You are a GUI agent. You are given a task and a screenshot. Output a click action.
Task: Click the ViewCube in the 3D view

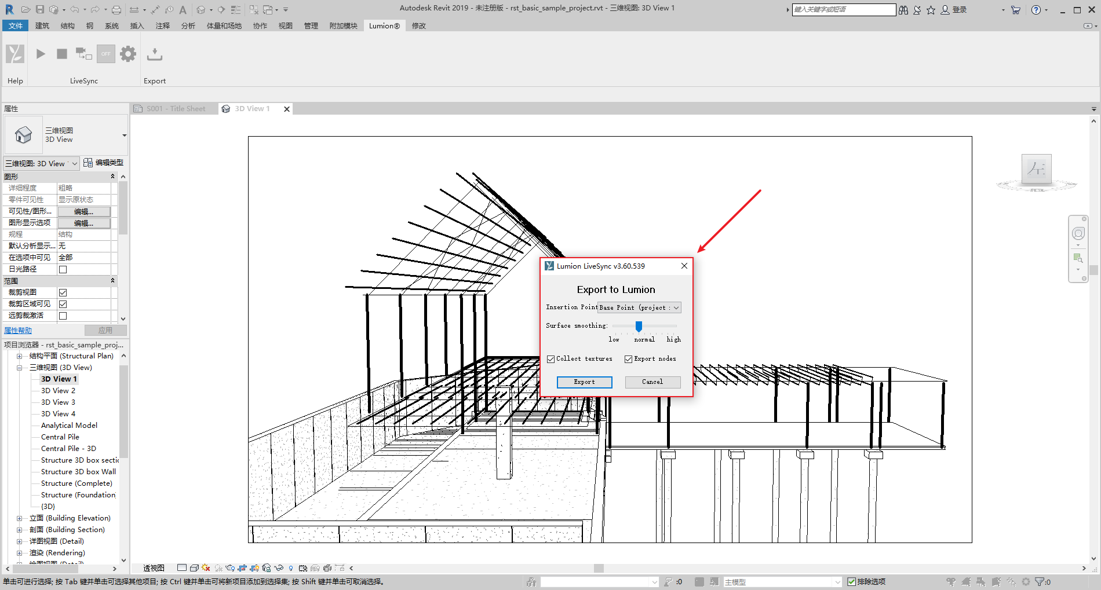(1037, 169)
